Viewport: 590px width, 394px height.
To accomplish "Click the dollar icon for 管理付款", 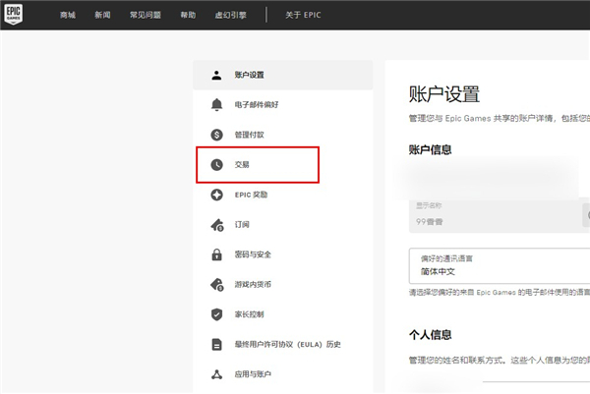I will point(216,135).
